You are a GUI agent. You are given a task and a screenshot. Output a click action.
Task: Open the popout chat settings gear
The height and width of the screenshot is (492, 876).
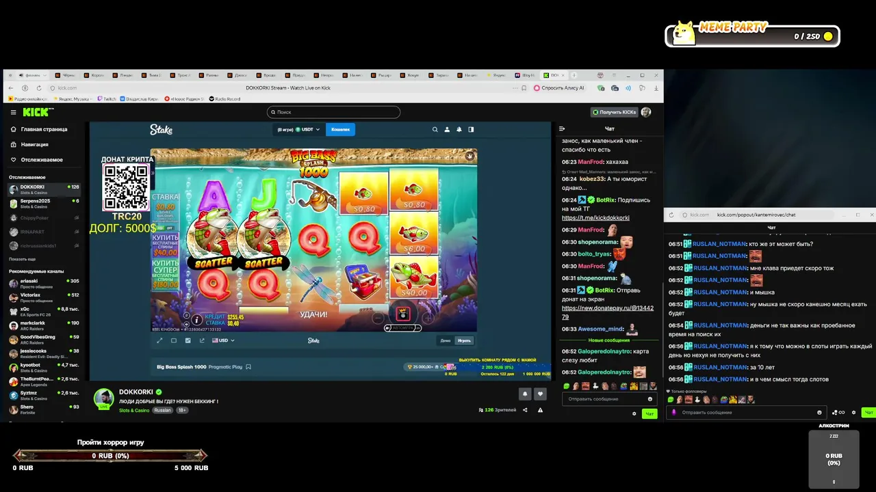[x=853, y=413]
